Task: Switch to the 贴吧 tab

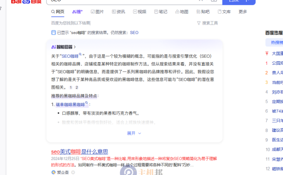Action: (x=203, y=12)
